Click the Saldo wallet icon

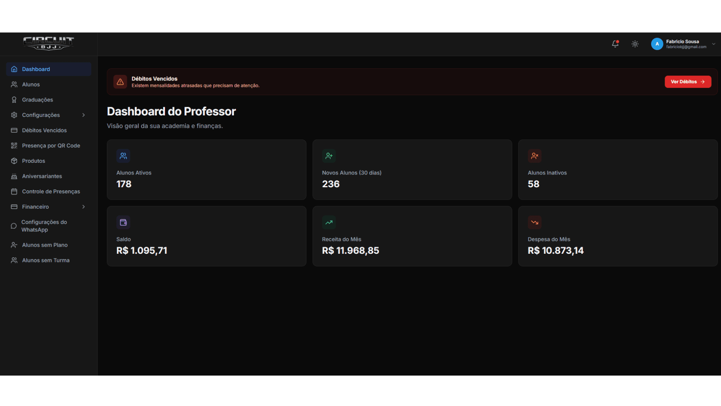(123, 222)
